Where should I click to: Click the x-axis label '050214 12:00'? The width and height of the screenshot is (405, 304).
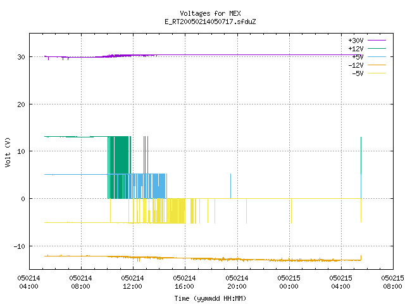point(132,282)
